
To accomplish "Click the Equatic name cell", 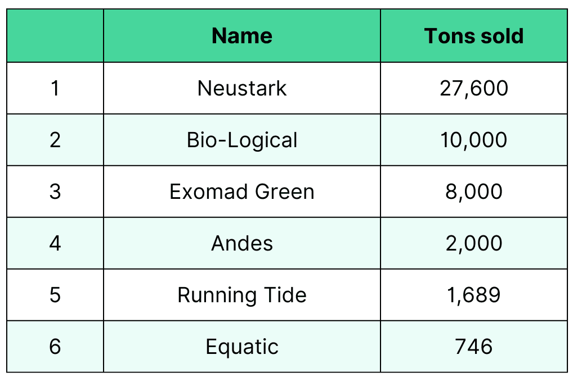I will (x=242, y=347).
